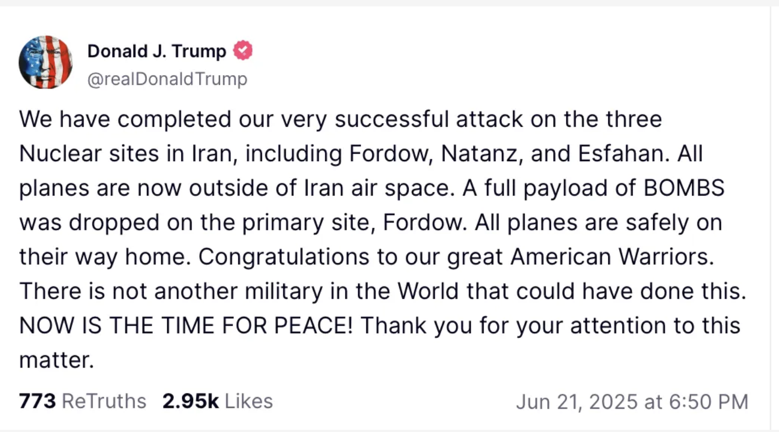Image resolution: width=779 pixels, height=432 pixels.
Task: Click the 2.95k likes number
Action: click(x=190, y=401)
